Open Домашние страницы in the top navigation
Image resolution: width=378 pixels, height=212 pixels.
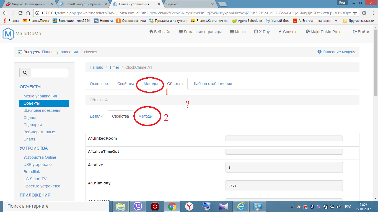200,32
